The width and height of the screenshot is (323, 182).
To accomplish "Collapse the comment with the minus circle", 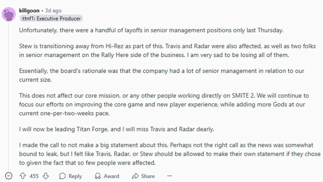I will [x=9, y=176].
